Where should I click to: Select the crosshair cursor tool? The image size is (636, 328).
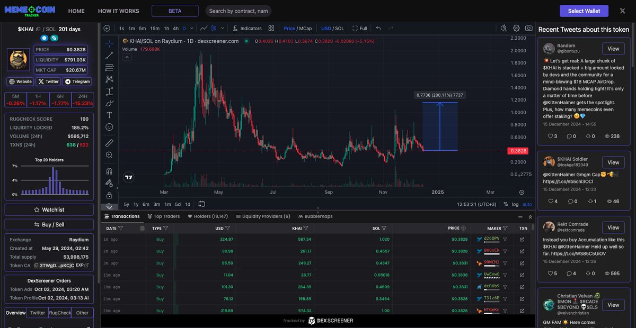(109, 43)
